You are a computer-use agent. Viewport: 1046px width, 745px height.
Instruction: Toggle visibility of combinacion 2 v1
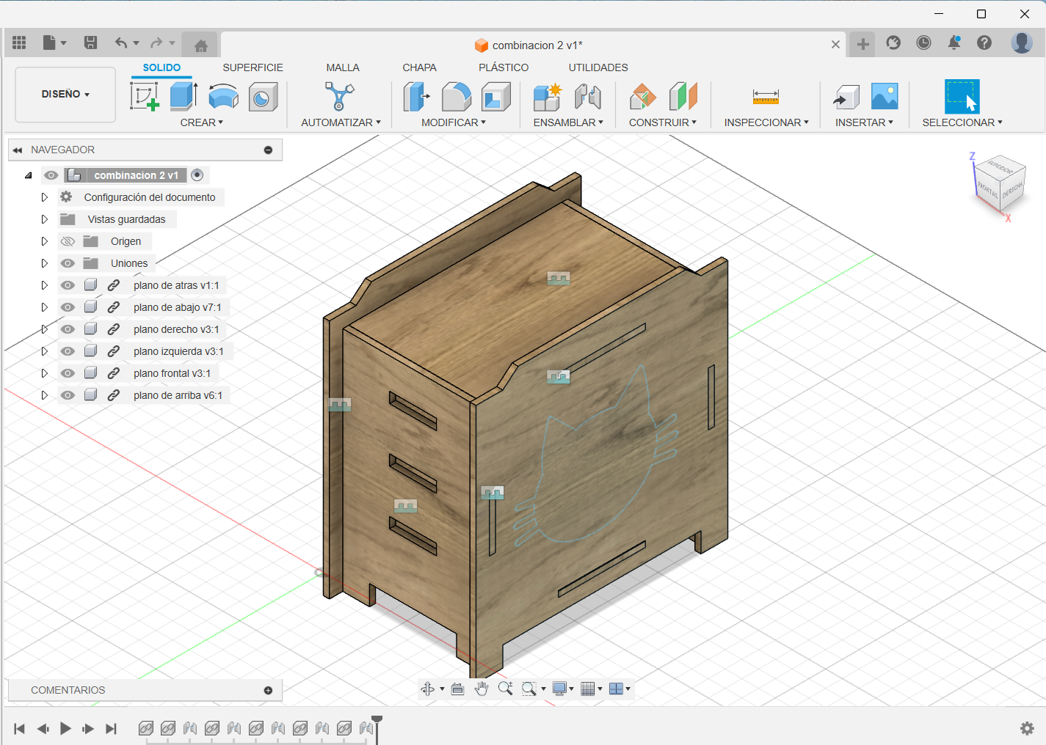(x=51, y=175)
